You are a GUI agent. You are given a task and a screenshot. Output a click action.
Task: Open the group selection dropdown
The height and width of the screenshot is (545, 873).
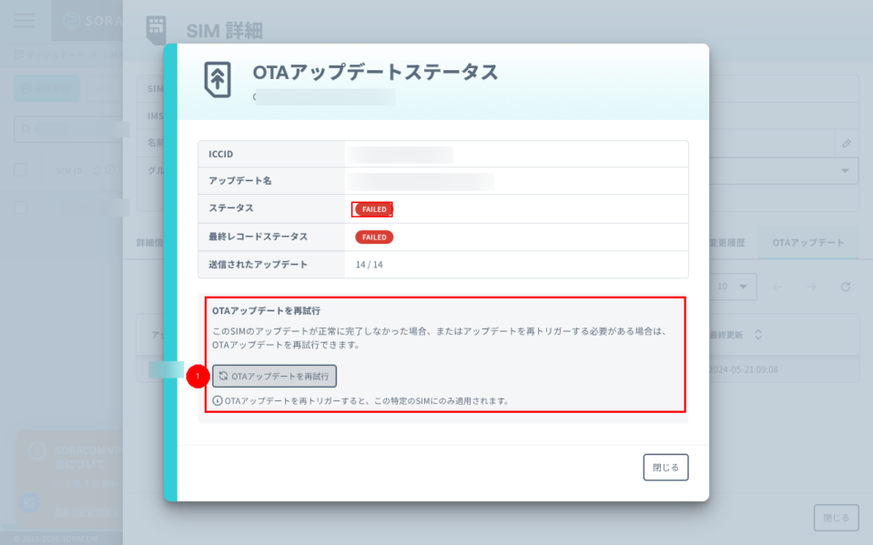click(x=844, y=172)
